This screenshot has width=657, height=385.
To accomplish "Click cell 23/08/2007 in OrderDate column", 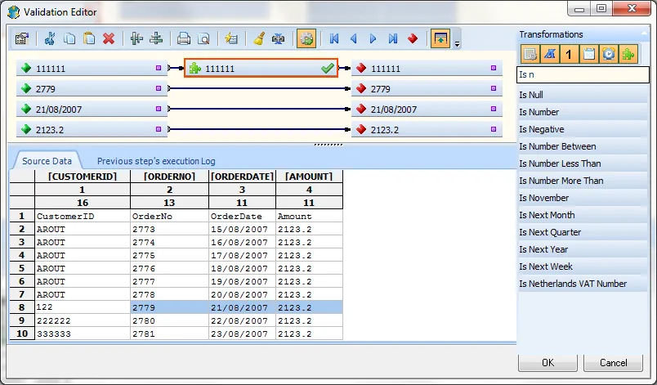I will 242,334.
